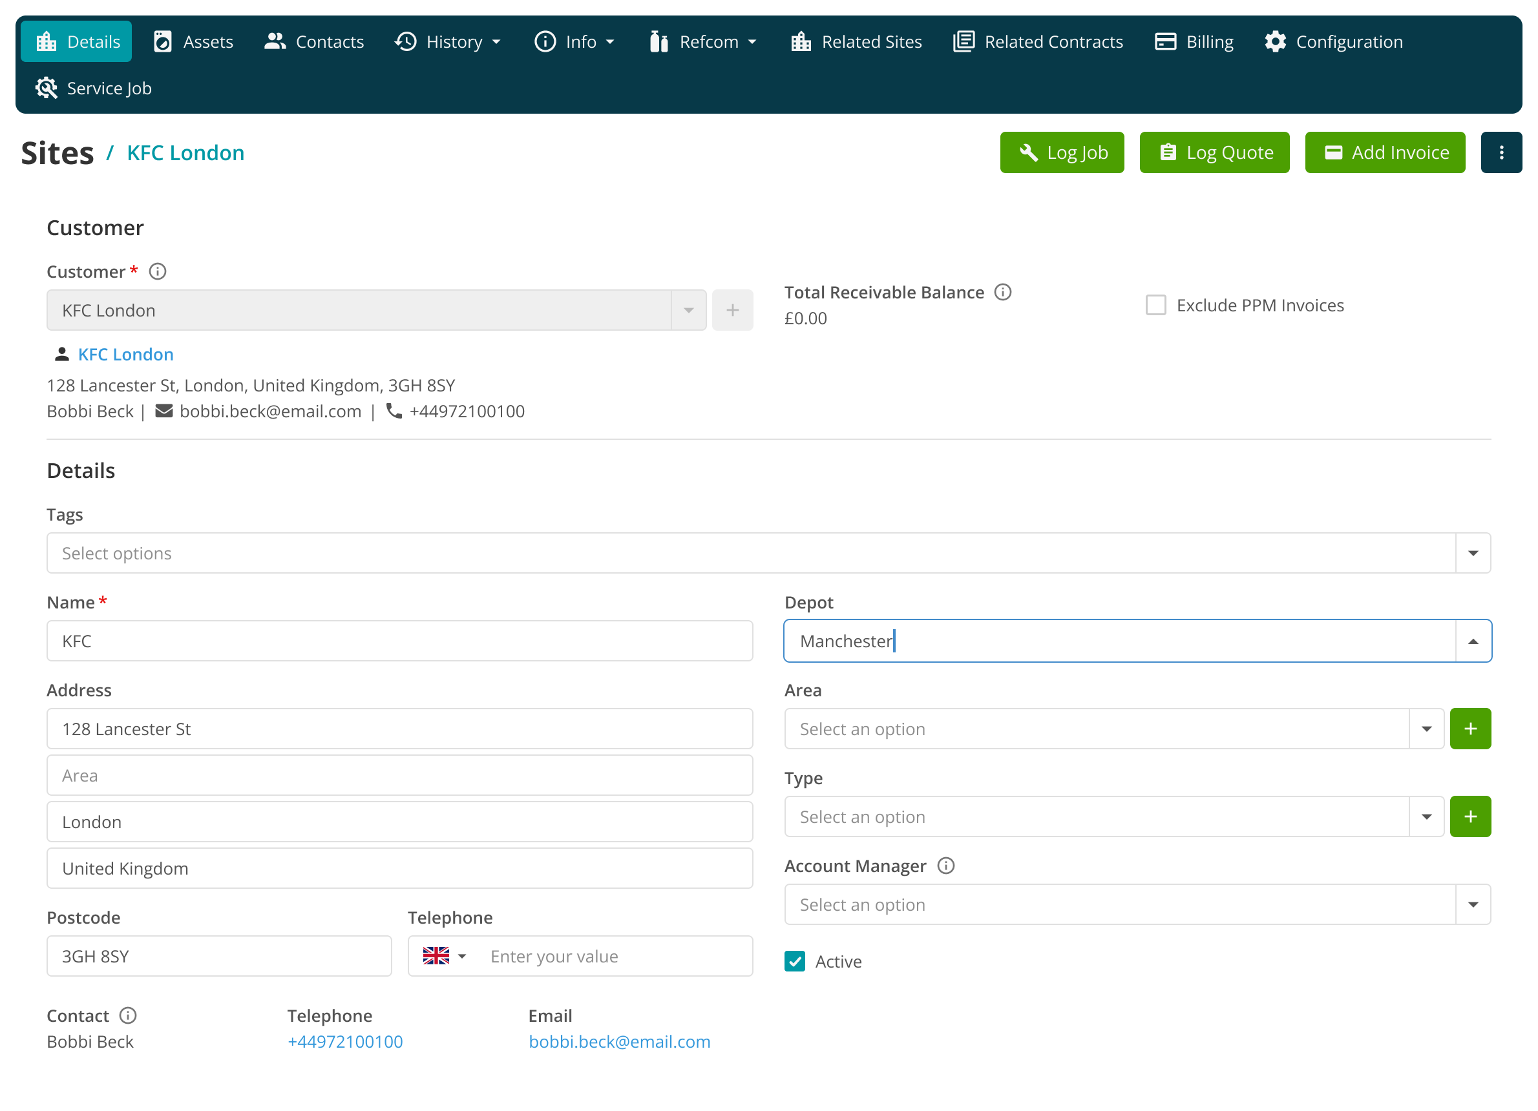Click the Add Invoice button
Screen dimensions: 1538x1111
click(1385, 152)
